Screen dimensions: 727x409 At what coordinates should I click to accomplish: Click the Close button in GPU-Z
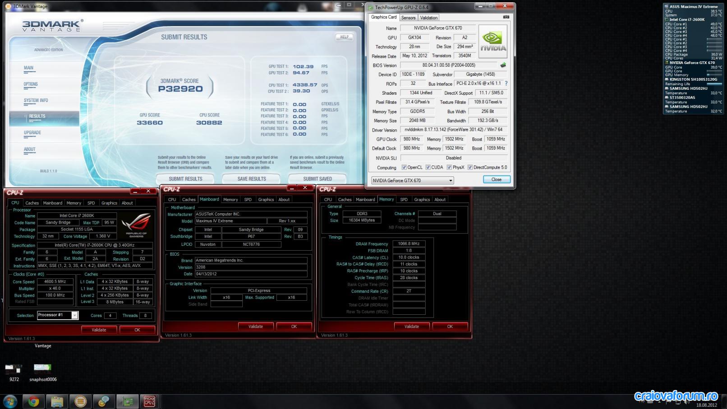pyautogui.click(x=497, y=179)
